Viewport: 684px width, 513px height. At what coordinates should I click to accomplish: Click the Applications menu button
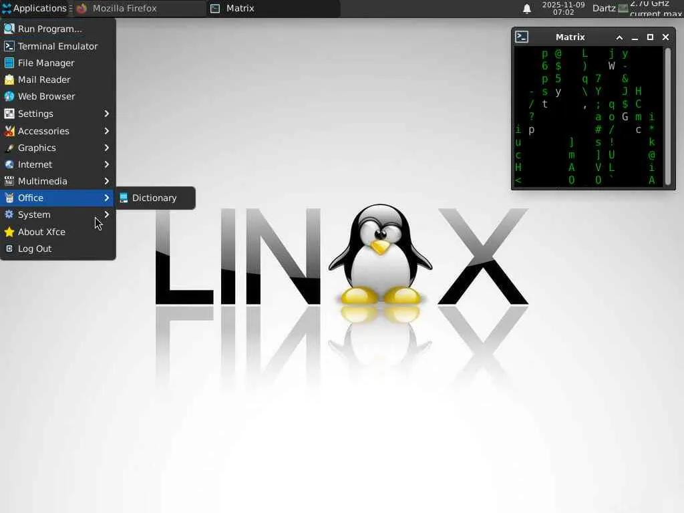pyautogui.click(x=35, y=8)
